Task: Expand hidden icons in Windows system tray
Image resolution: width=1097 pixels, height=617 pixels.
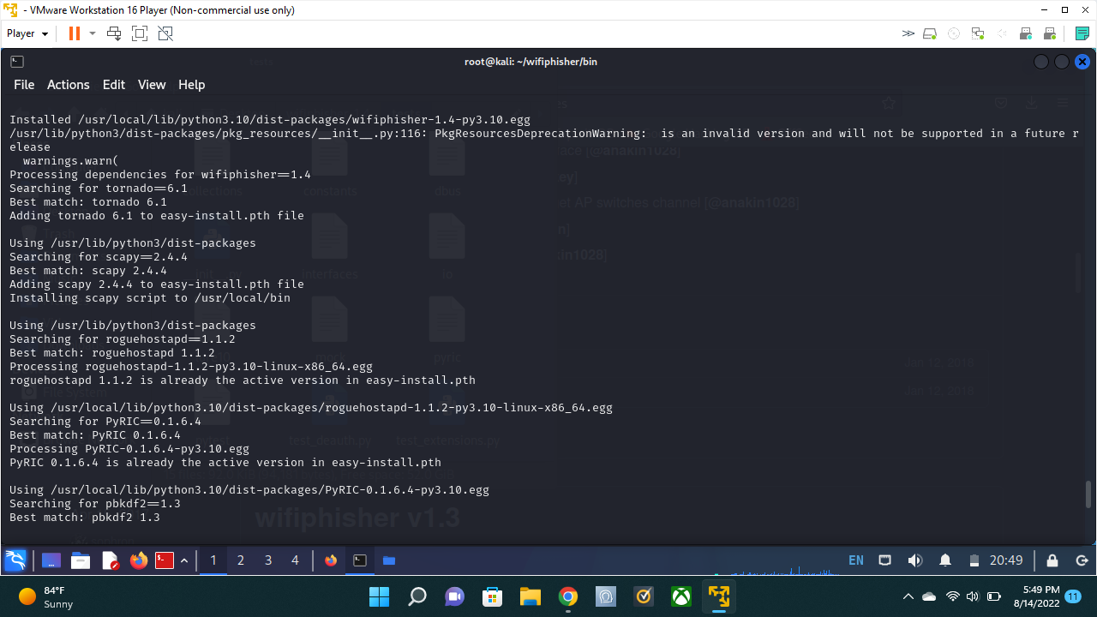Action: pos(908,596)
